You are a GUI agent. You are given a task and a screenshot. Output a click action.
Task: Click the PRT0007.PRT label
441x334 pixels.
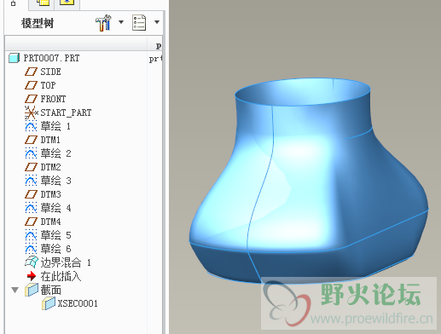coord(51,58)
